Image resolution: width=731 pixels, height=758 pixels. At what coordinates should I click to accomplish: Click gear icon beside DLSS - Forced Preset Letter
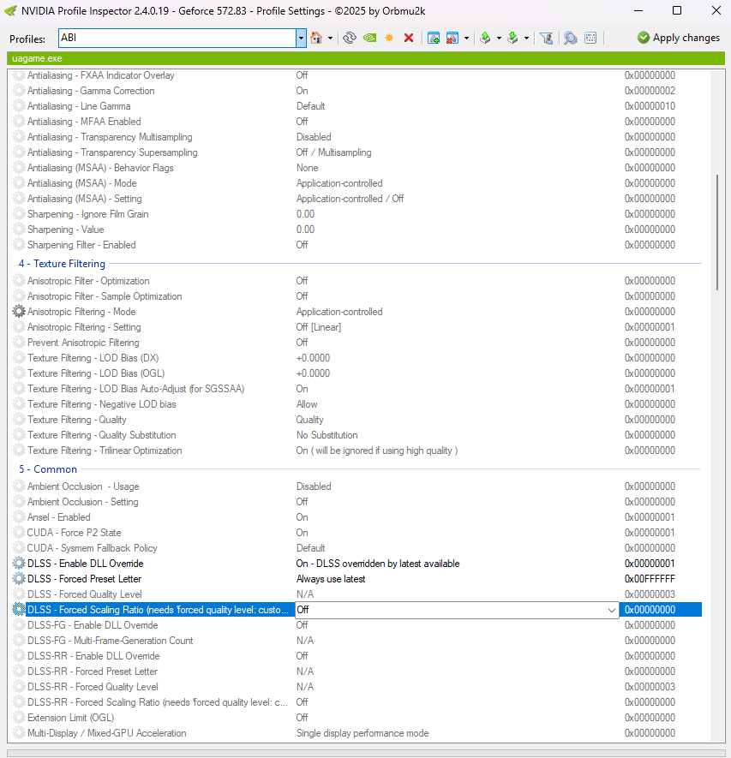[x=19, y=579]
